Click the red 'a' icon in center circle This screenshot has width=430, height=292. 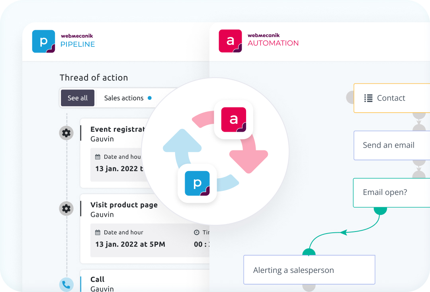234,119
